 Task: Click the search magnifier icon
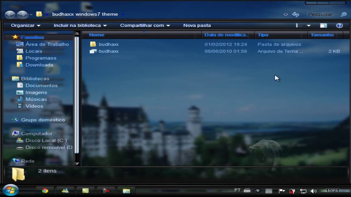(344, 15)
